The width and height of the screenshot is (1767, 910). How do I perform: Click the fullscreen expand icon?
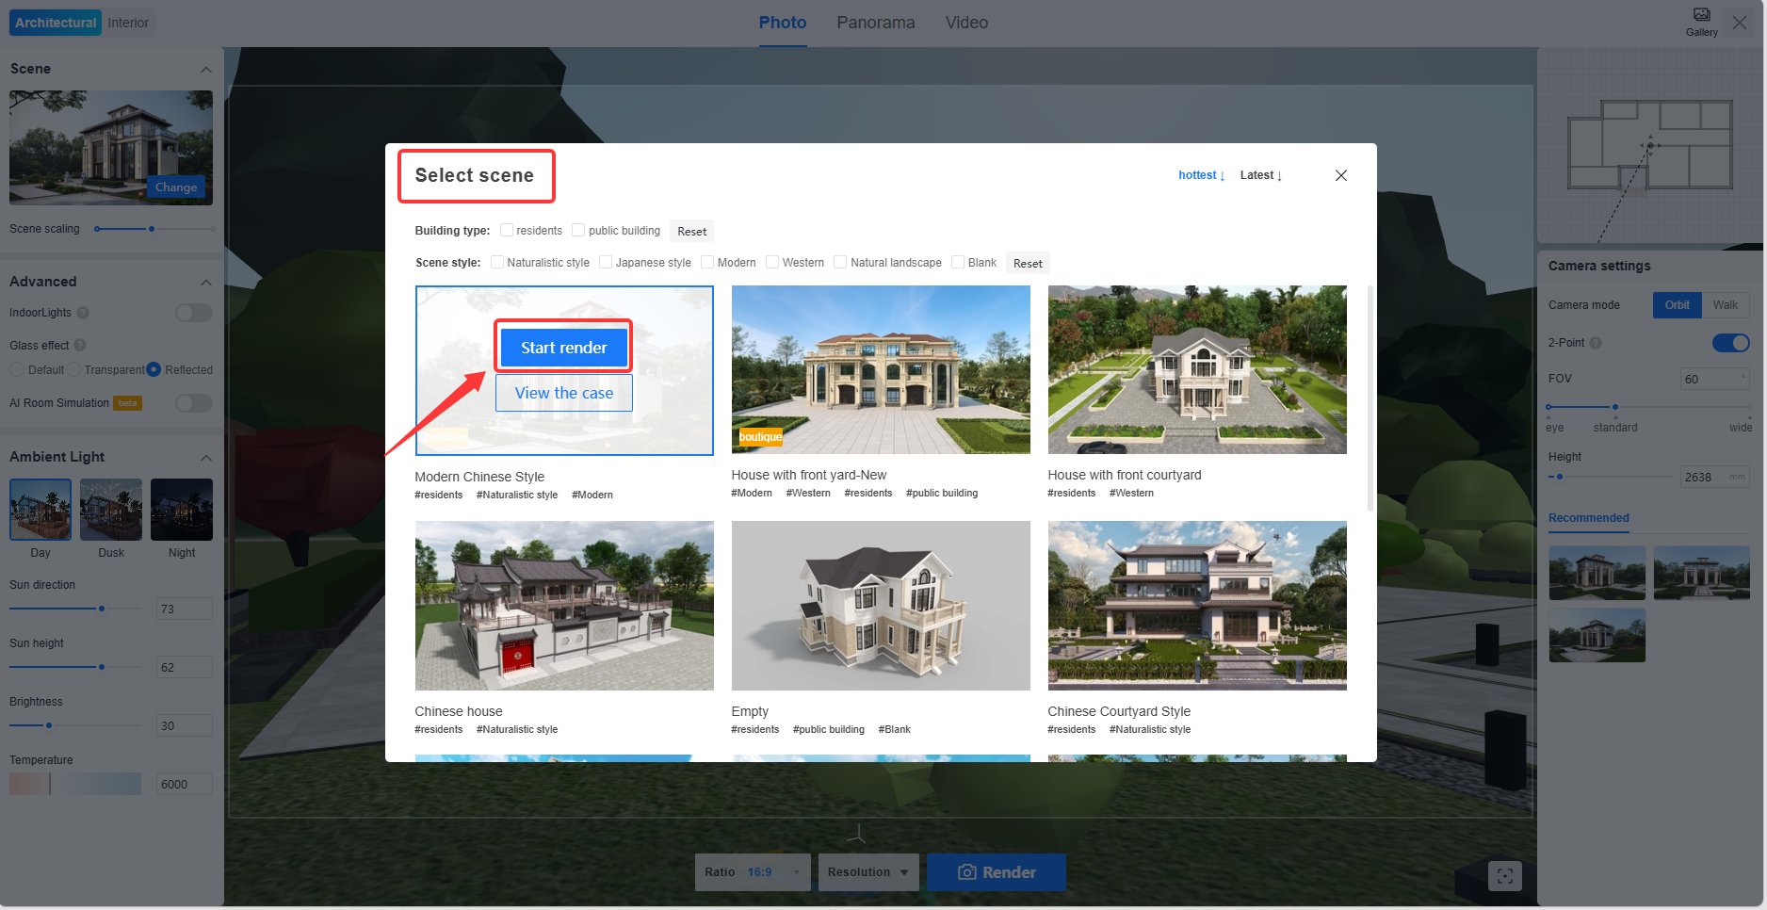click(1505, 876)
